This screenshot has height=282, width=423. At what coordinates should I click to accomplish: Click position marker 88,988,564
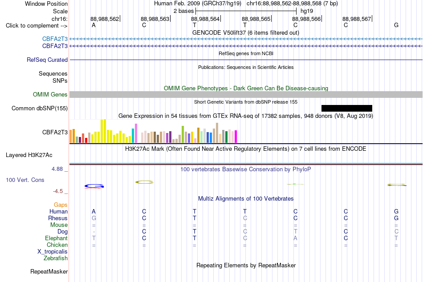click(205, 19)
